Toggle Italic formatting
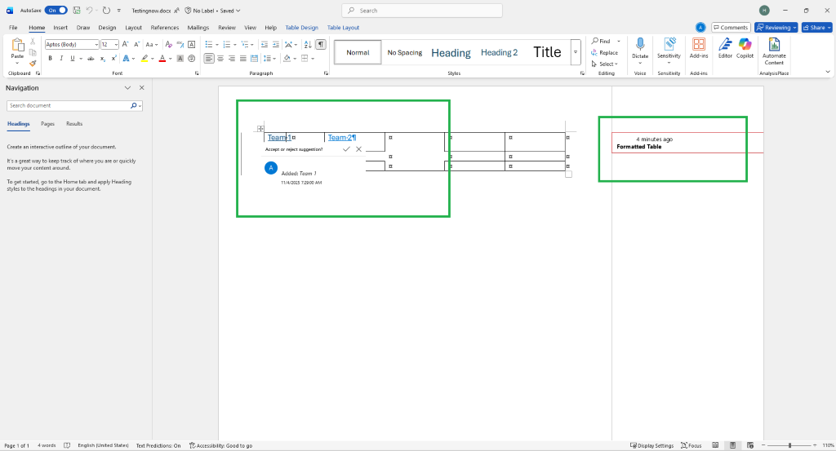Image resolution: width=836 pixels, height=451 pixels. coord(61,59)
